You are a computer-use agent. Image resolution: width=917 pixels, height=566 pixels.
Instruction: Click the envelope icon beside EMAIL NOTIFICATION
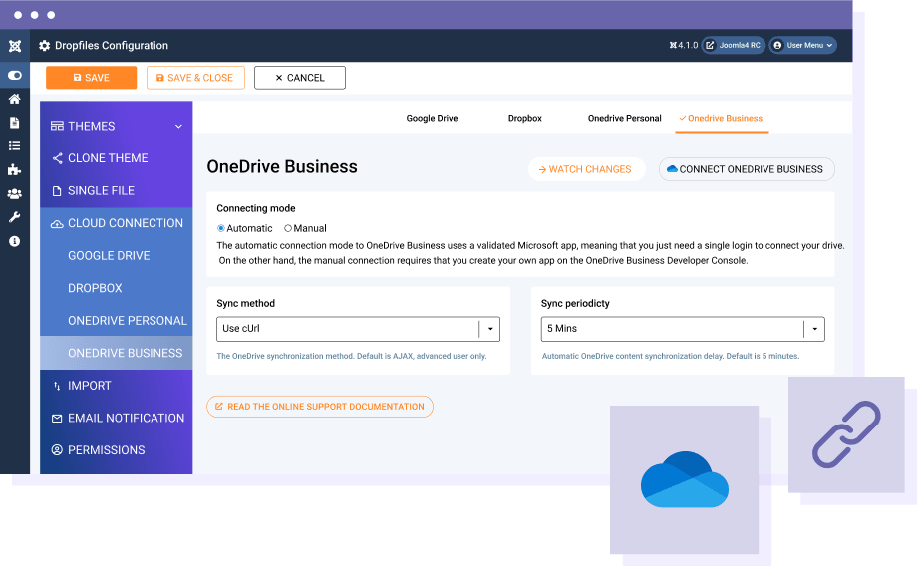pyautogui.click(x=57, y=419)
